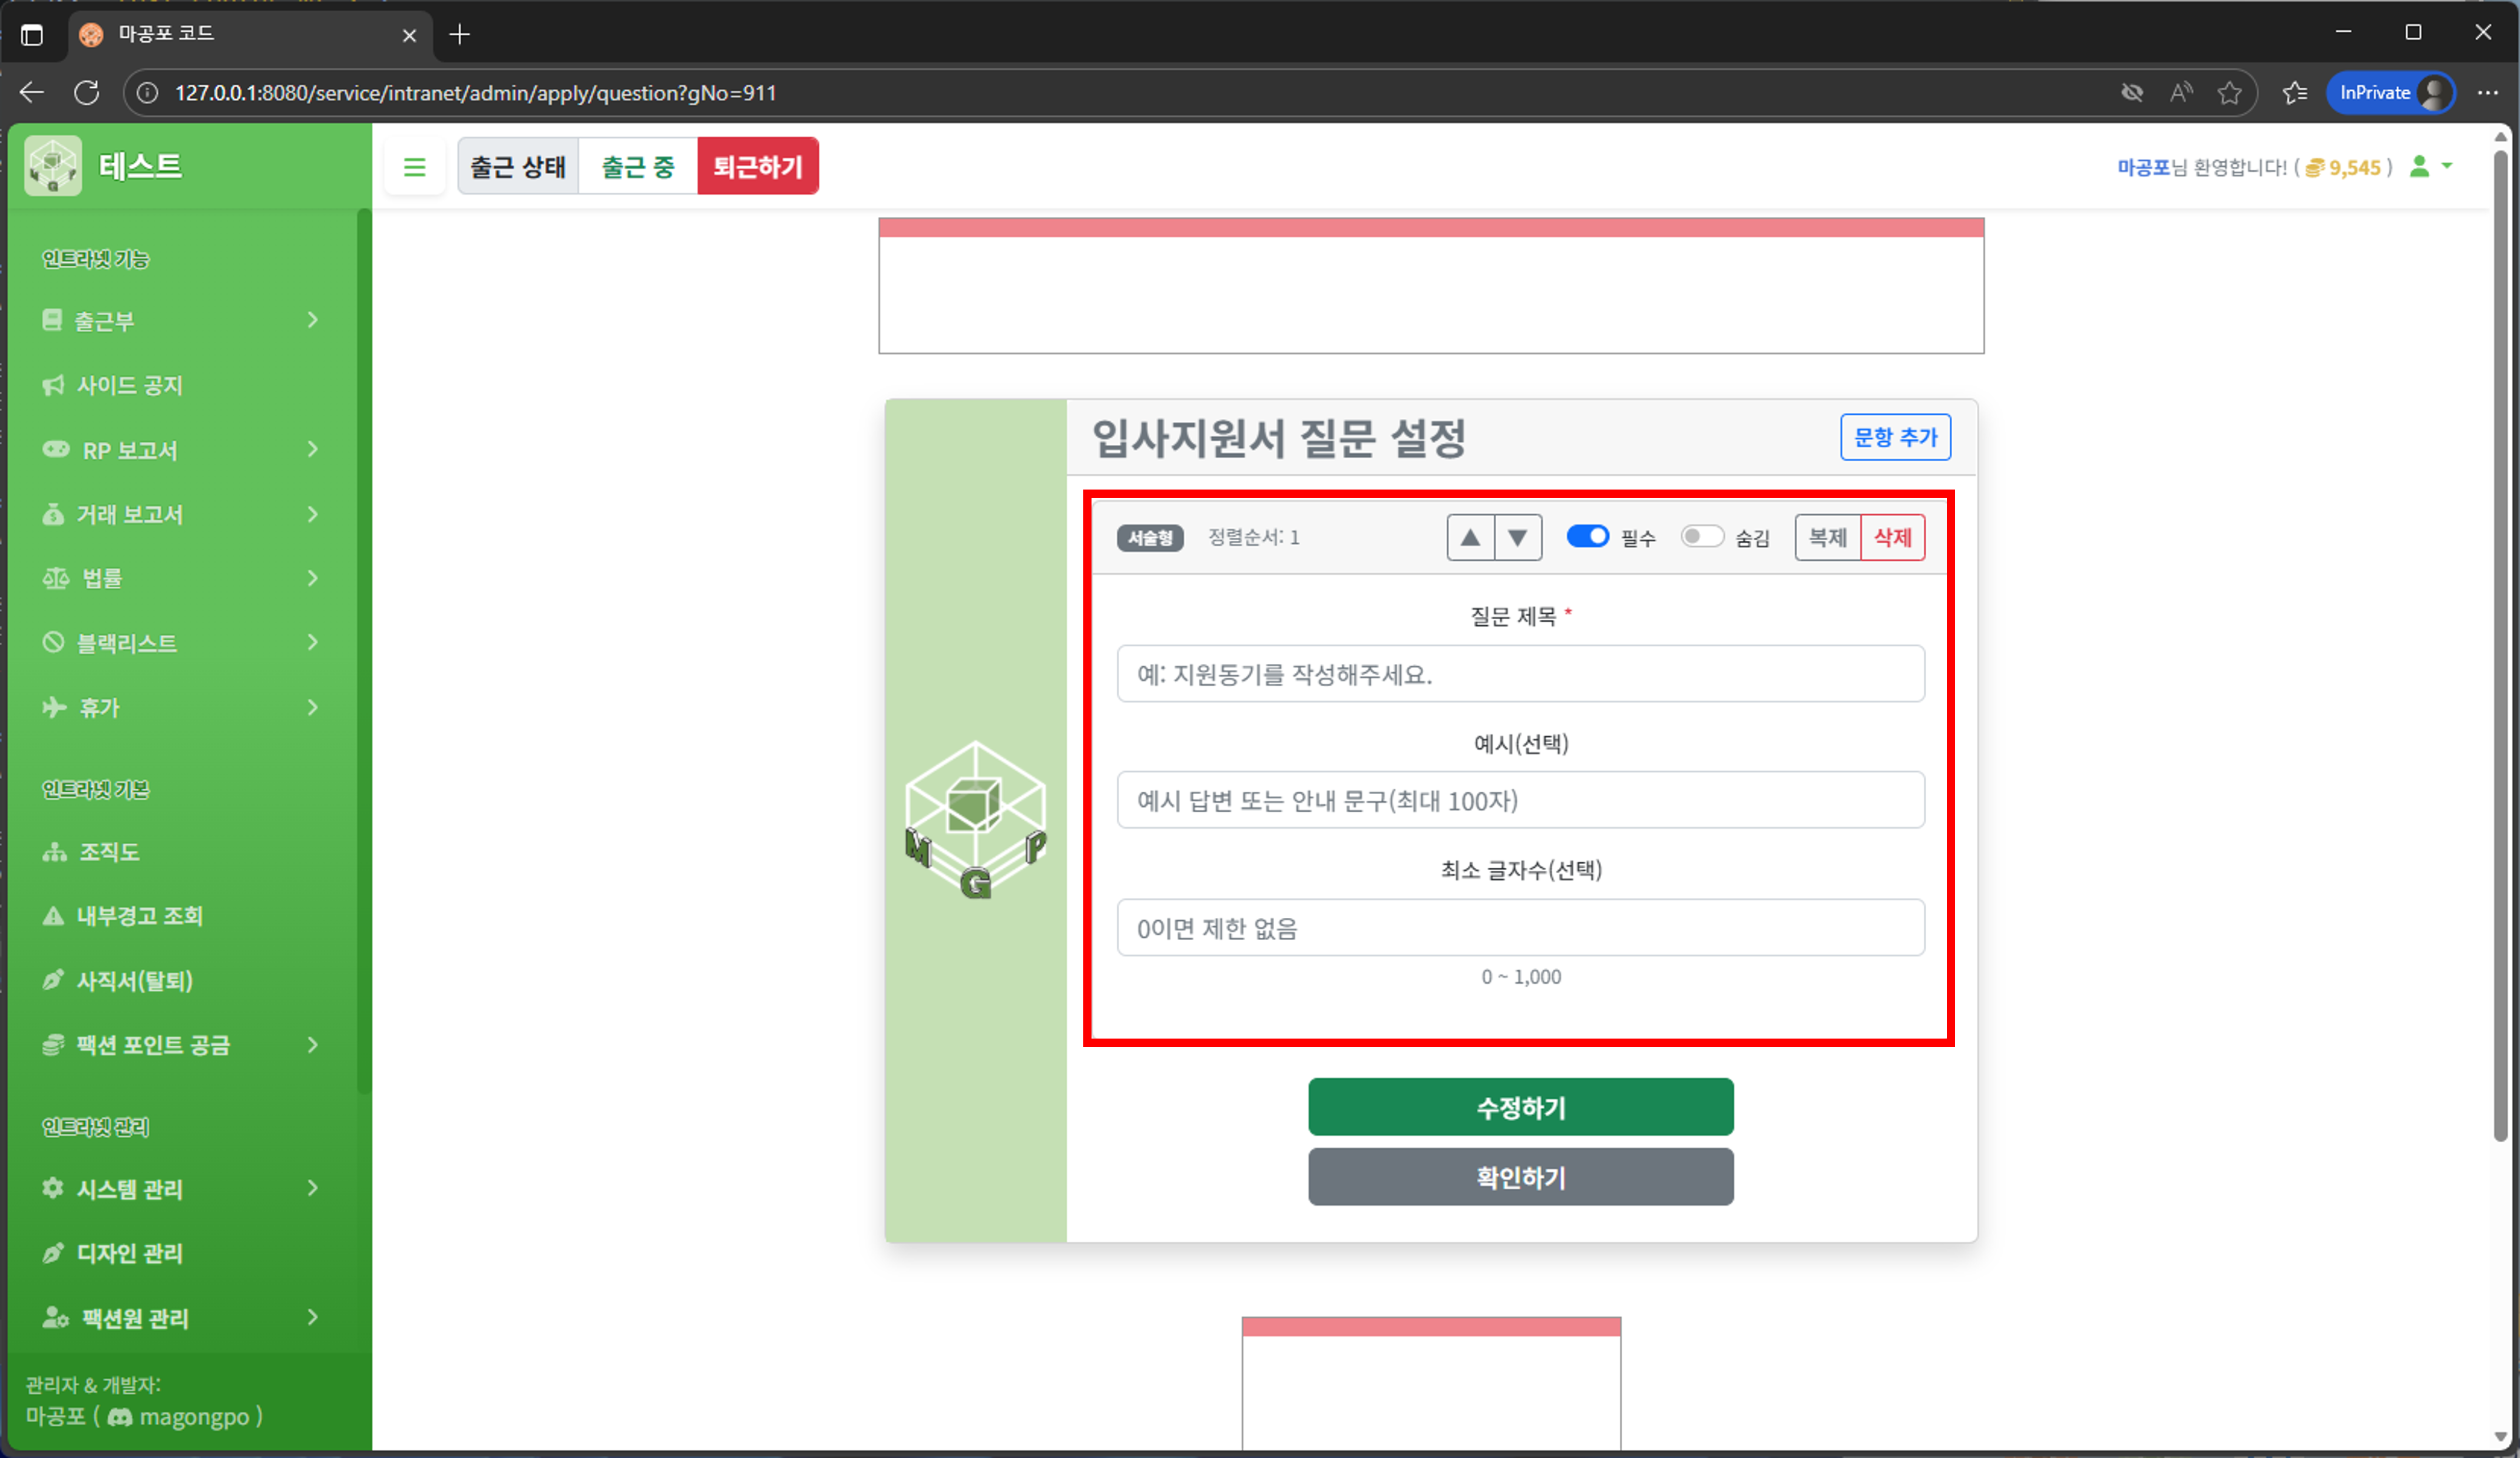Click the browser refresh icon
This screenshot has width=2520, height=1458.
click(x=87, y=92)
